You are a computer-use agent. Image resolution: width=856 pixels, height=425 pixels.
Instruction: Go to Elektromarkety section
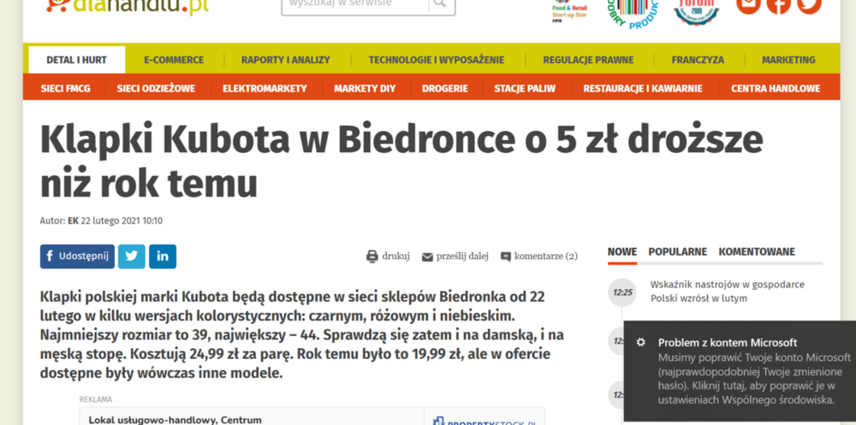(x=265, y=88)
